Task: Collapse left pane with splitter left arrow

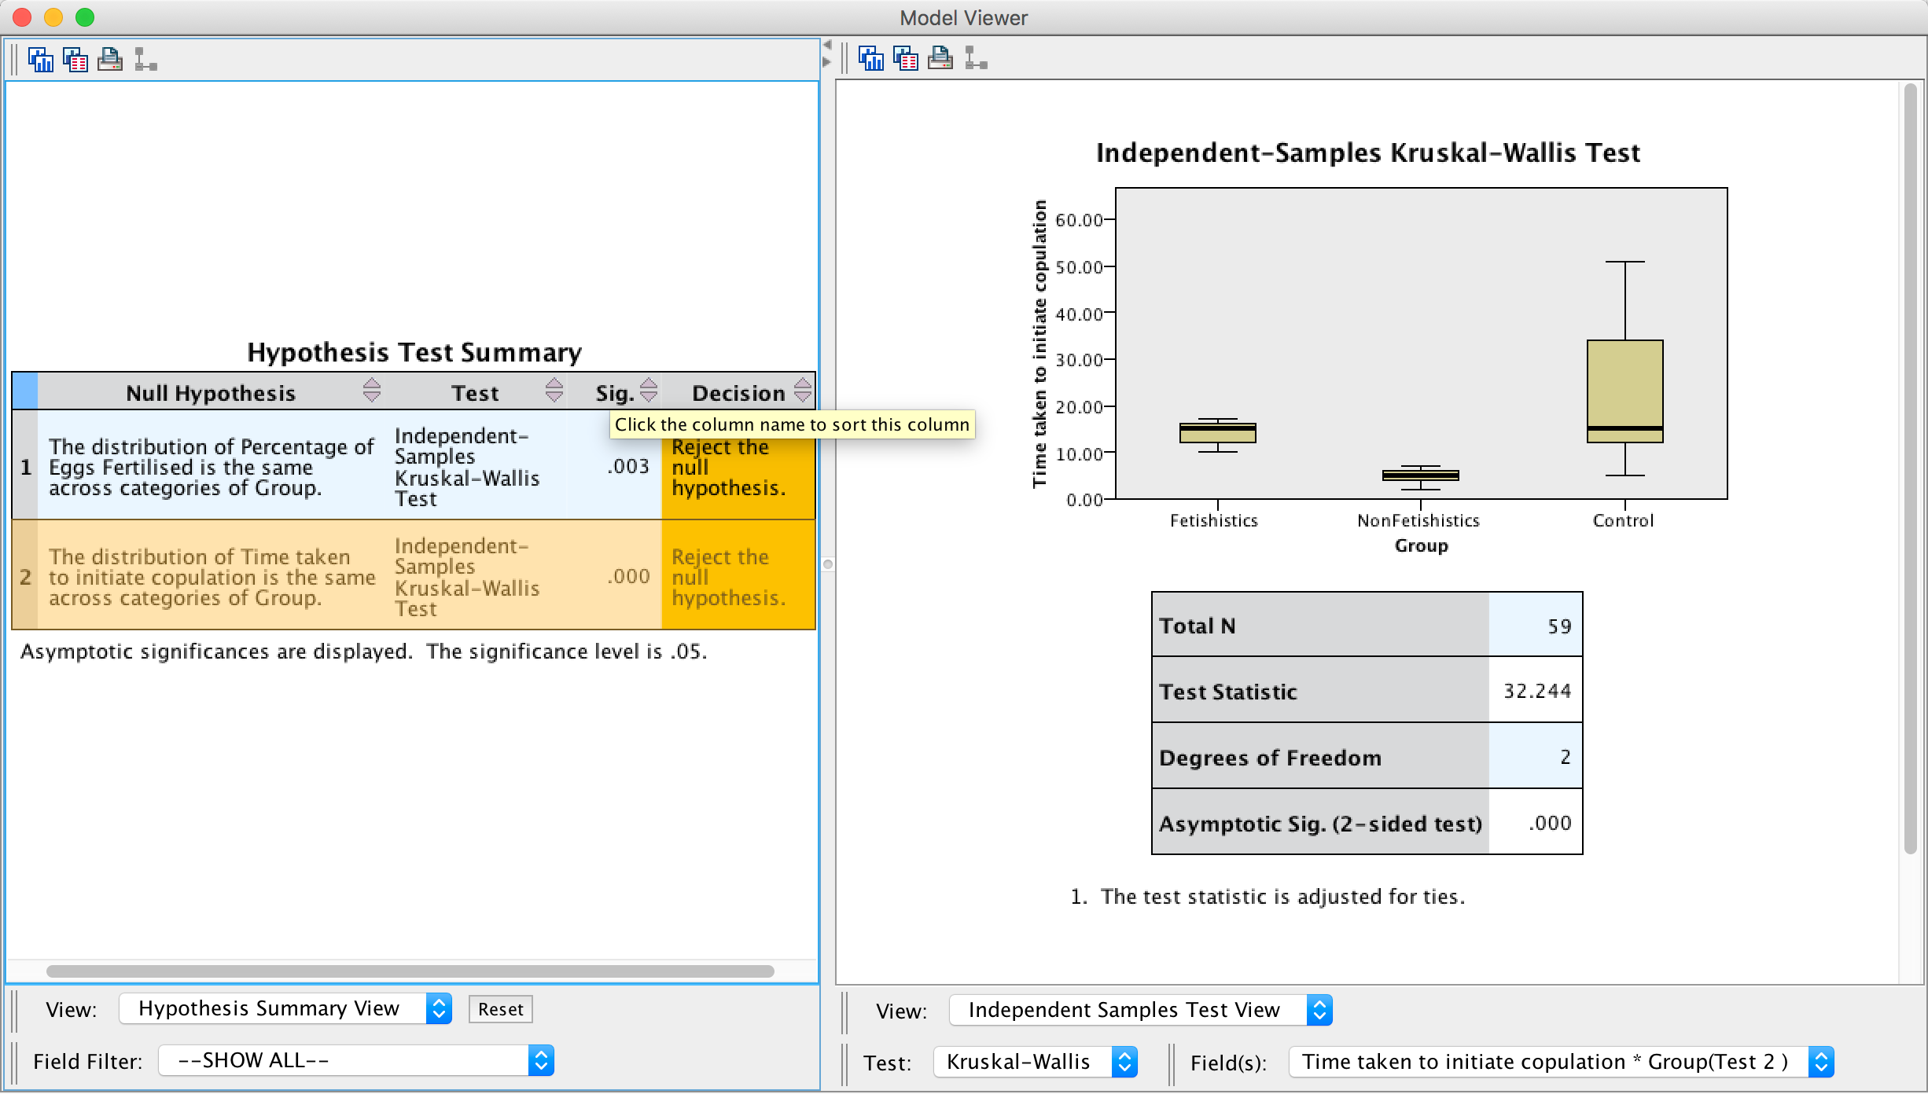Action: 827,45
